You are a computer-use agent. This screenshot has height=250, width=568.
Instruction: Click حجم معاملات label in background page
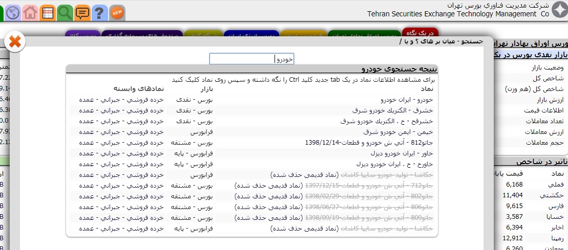[x=545, y=143]
